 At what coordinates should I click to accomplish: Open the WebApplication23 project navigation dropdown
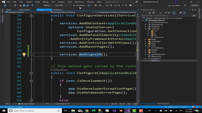point(27,12)
